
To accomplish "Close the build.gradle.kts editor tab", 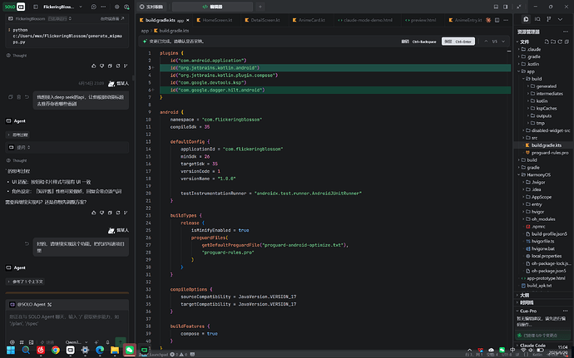I will (188, 20).
